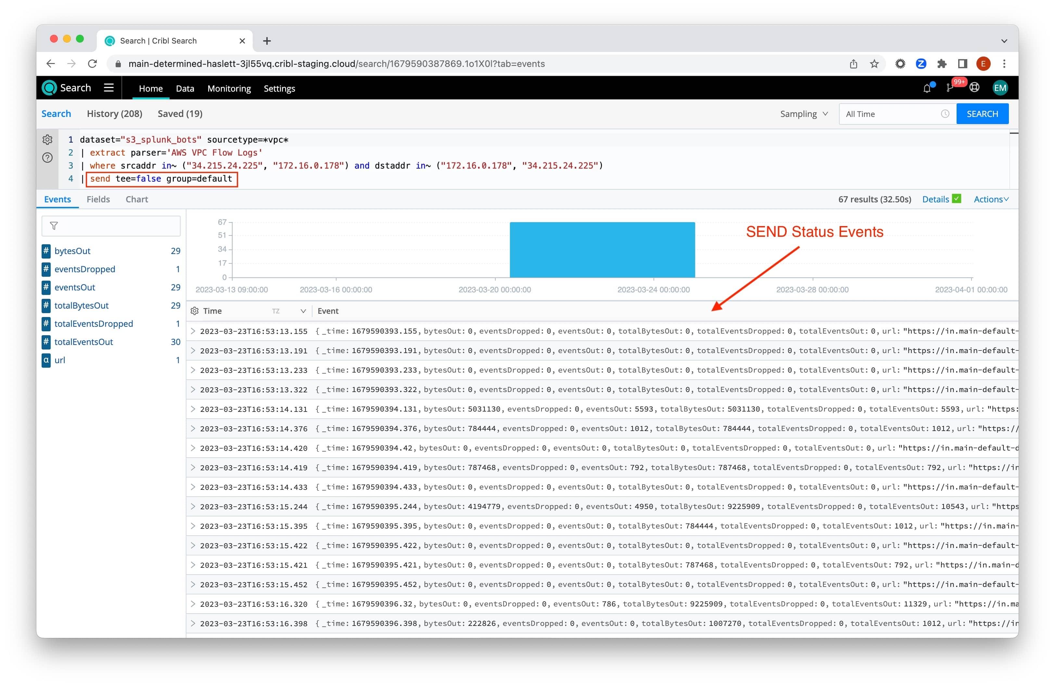Open the table settings gear beside Time
The width and height of the screenshot is (1055, 686).
pyautogui.click(x=195, y=311)
